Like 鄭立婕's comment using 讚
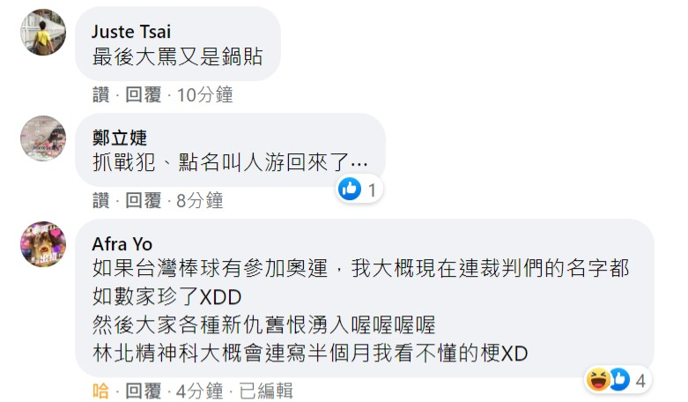This screenshot has height=402, width=688. 101,201
